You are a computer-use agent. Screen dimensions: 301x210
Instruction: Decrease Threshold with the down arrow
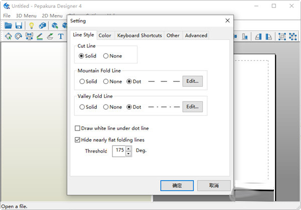(129, 153)
